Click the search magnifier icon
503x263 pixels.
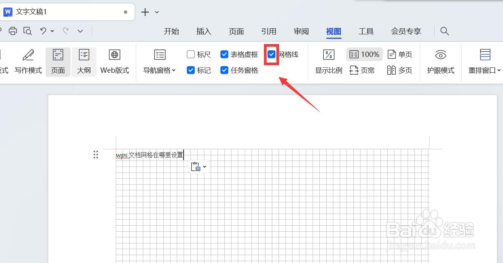[x=445, y=31]
